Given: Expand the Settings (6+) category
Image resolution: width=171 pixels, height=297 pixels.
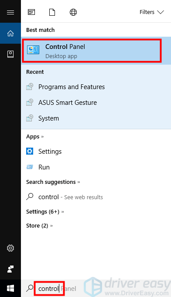Looking at the screenshot, I should (45, 211).
